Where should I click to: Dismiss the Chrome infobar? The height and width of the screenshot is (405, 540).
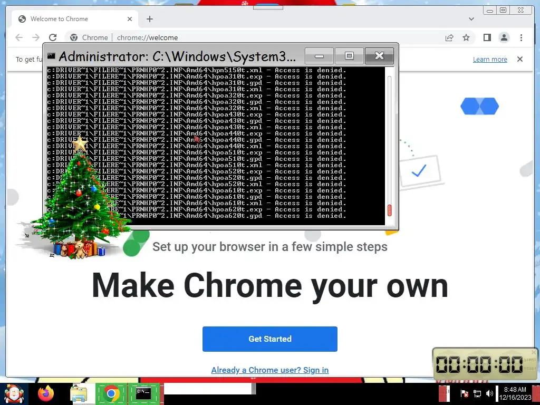pos(519,59)
